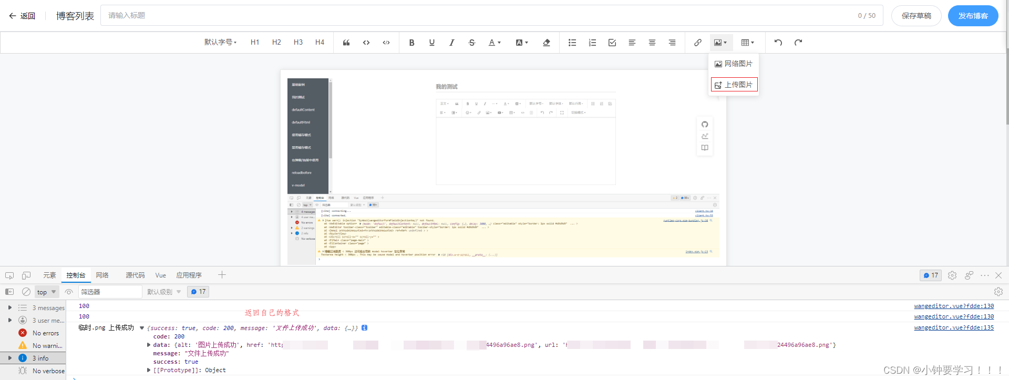Select the No verbose filter
The image size is (1009, 380).
[33, 371]
